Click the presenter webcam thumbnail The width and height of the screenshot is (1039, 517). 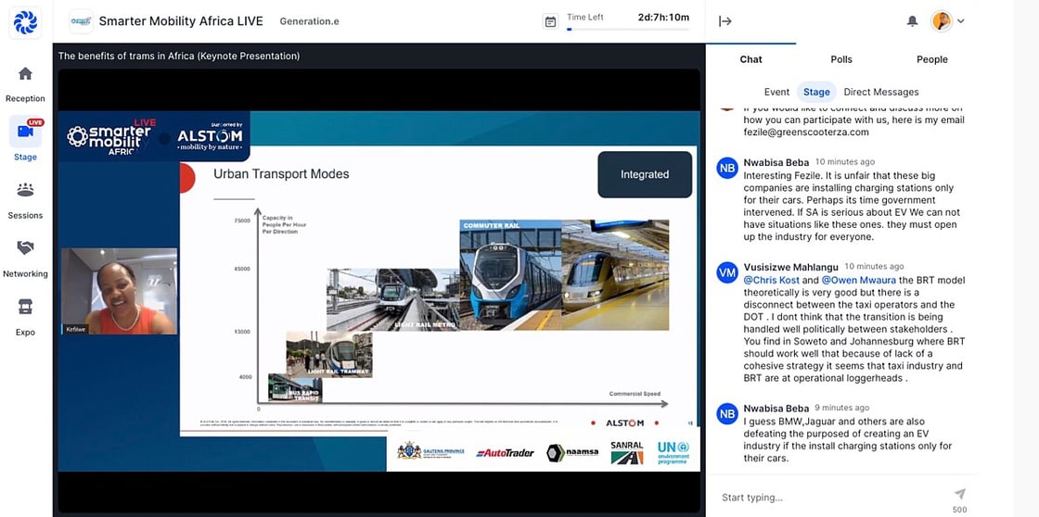pyautogui.click(x=119, y=291)
